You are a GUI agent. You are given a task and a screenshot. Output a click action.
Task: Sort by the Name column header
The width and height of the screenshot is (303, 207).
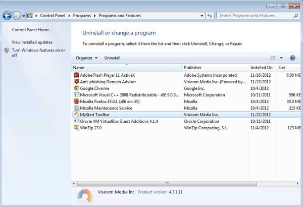pos(127,68)
